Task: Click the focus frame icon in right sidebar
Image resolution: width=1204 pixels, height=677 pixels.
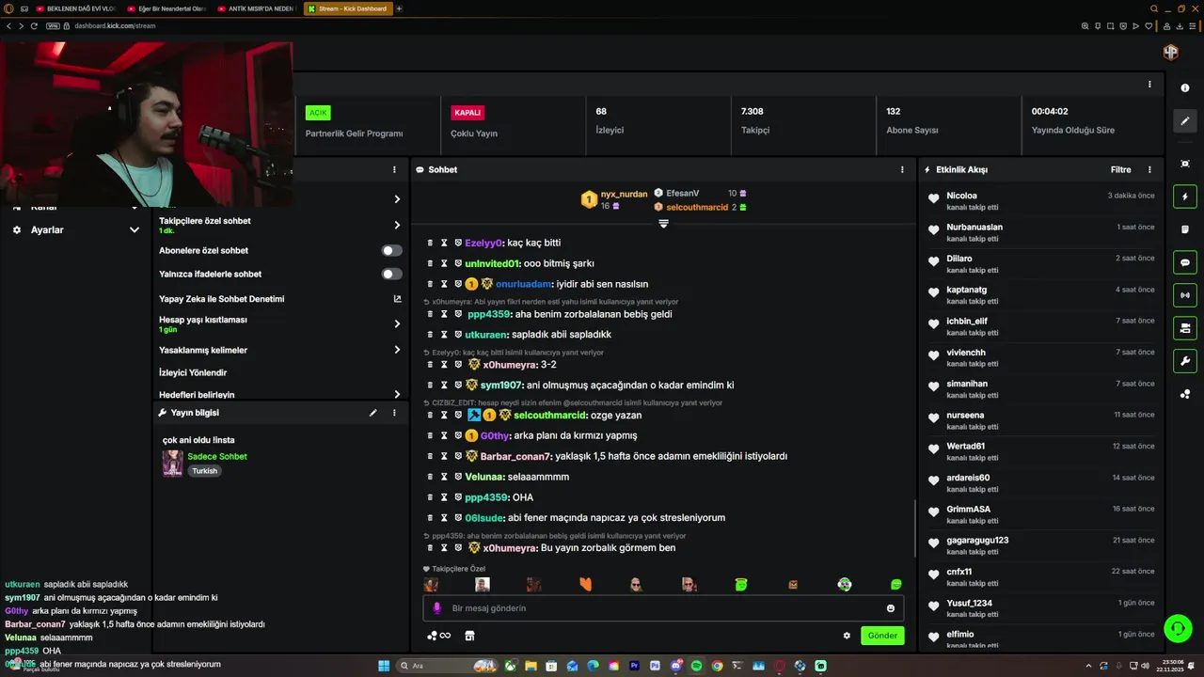Action: pyautogui.click(x=1184, y=164)
